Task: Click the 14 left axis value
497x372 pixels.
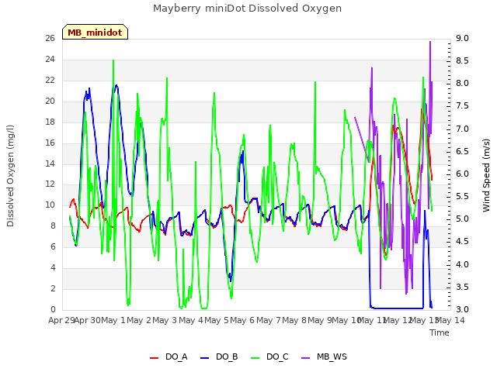Action: [50, 164]
